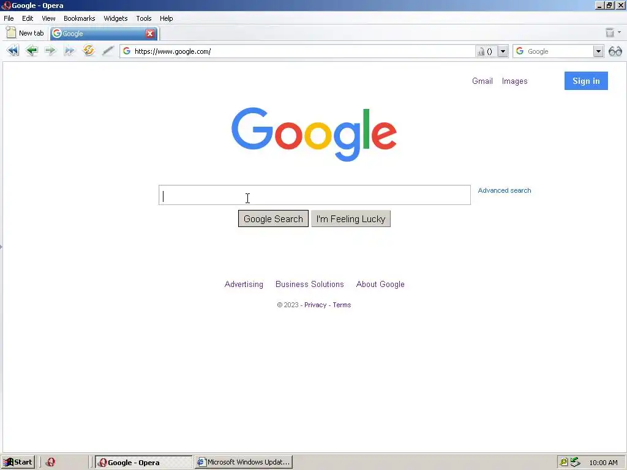Click the Fast Forward icon
The height and width of the screenshot is (470, 627).
click(x=70, y=51)
